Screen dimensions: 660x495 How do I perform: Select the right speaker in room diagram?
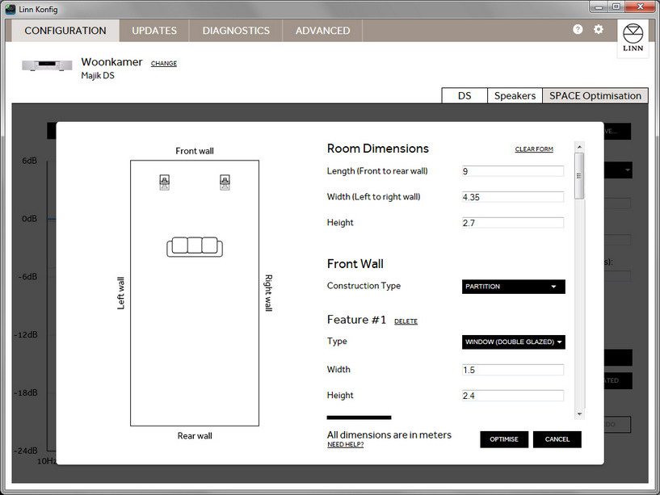click(x=225, y=182)
